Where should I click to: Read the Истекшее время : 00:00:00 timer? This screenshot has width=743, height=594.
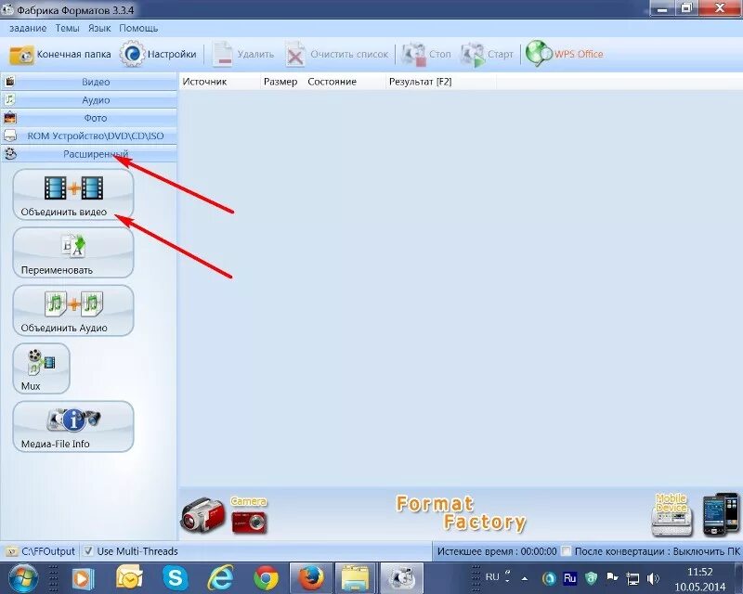[x=497, y=551]
